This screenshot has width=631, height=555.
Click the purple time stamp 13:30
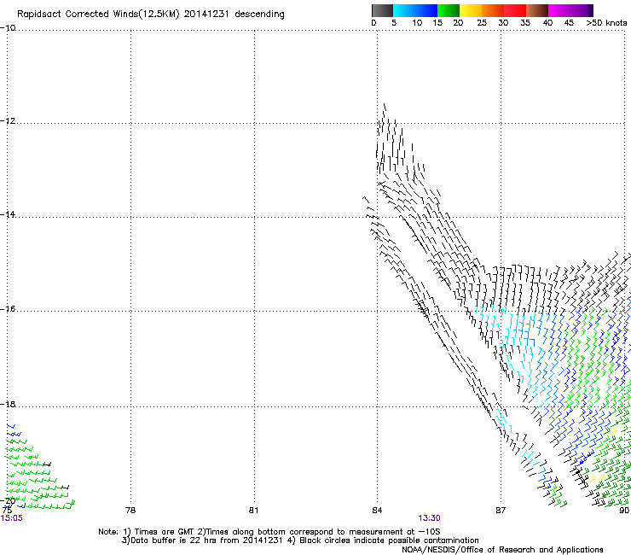pyautogui.click(x=429, y=518)
